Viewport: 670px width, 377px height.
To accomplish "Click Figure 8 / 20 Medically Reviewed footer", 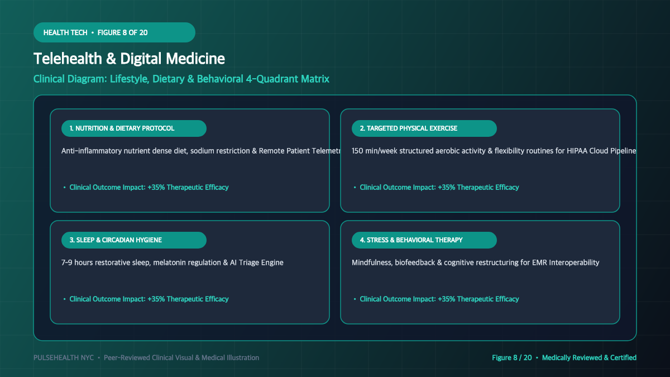I will click(564, 357).
